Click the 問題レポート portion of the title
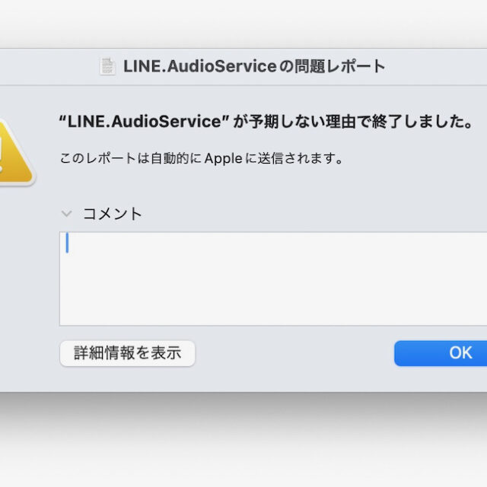487x487 pixels. tap(340, 66)
